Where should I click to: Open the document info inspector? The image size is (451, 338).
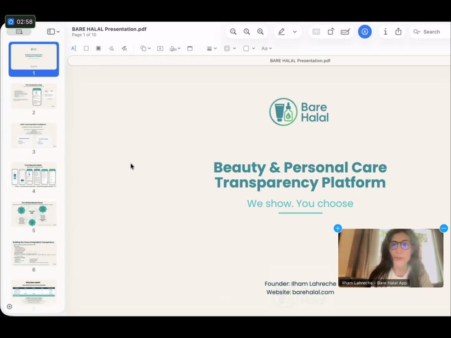[x=385, y=32]
